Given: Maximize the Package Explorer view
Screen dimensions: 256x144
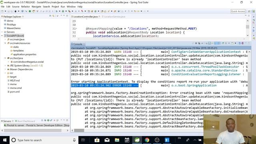Looking at the screenshot, I should (x=67, y=16).
